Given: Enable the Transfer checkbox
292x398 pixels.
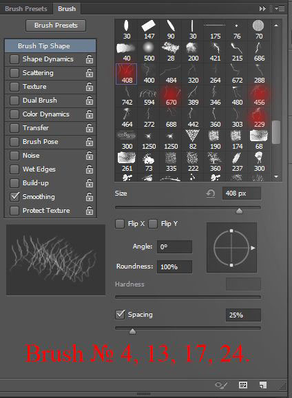Looking at the screenshot, I should point(14,128).
